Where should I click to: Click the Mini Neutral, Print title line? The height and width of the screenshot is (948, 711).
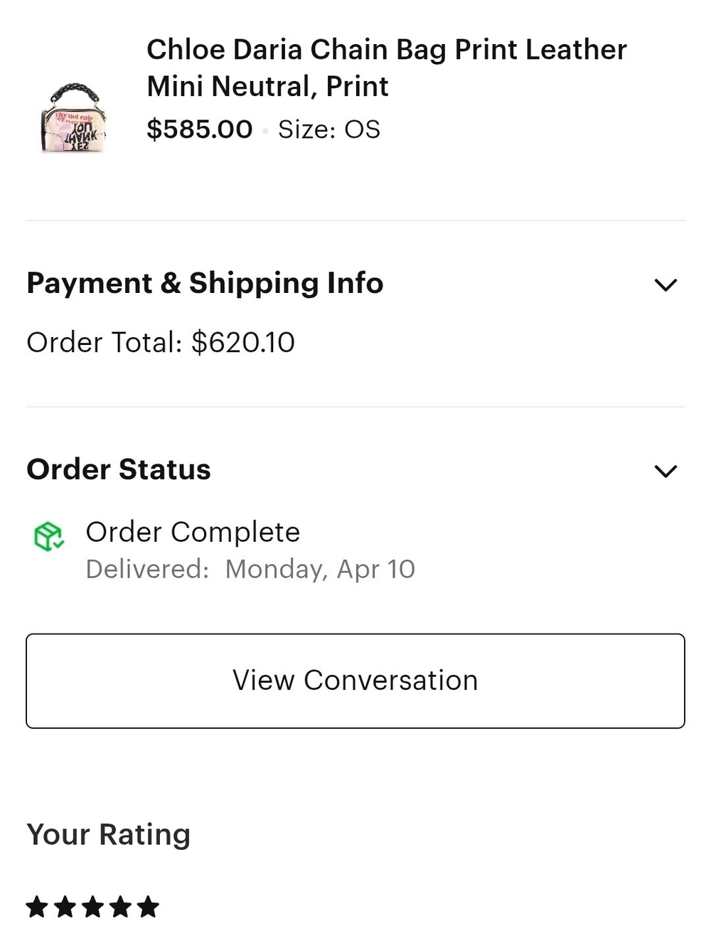267,87
